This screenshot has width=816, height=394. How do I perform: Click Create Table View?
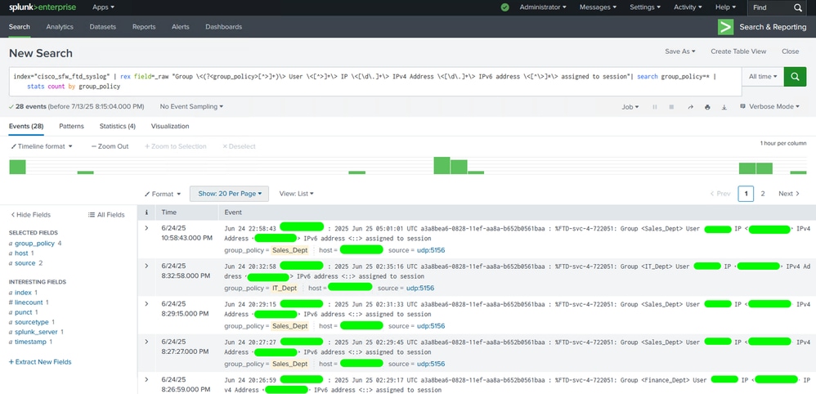738,51
